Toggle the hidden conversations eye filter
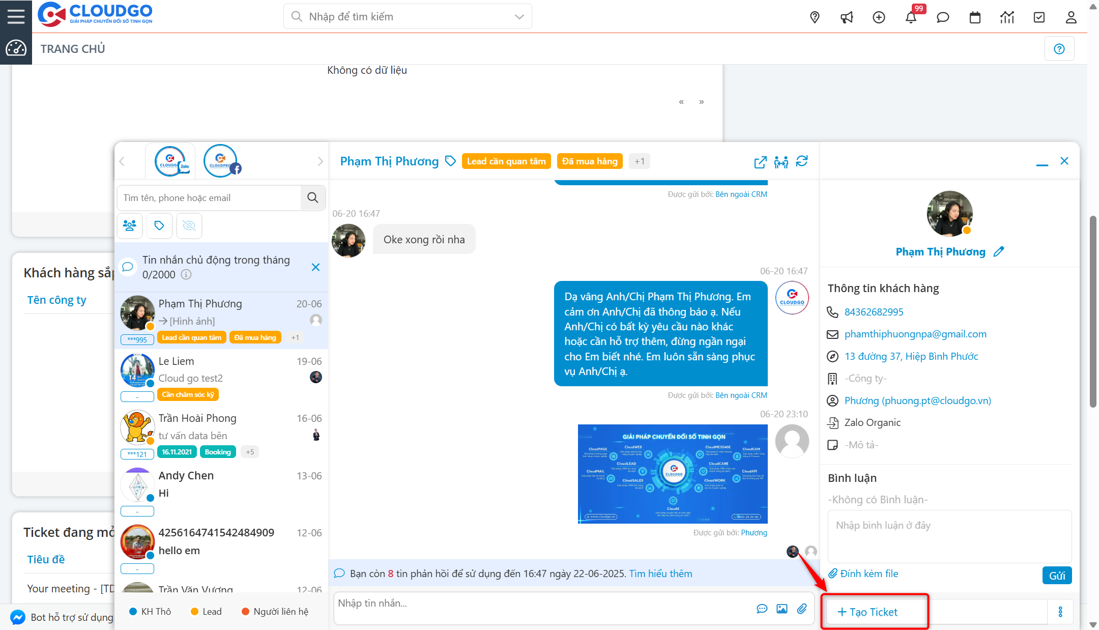 [189, 225]
